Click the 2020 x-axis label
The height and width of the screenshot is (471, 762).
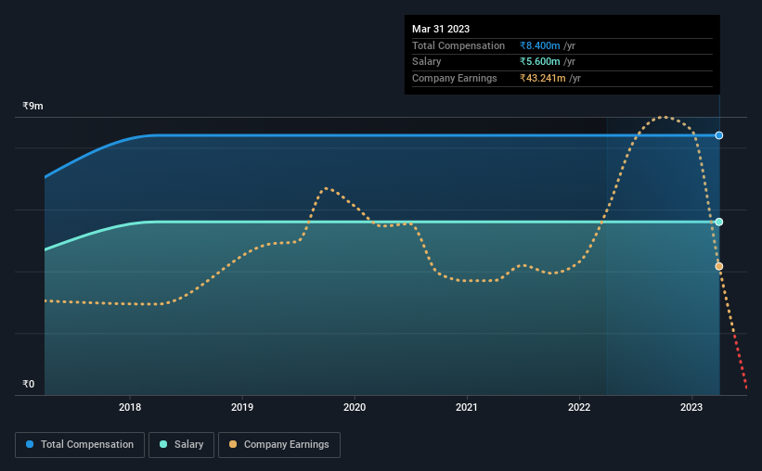355,407
